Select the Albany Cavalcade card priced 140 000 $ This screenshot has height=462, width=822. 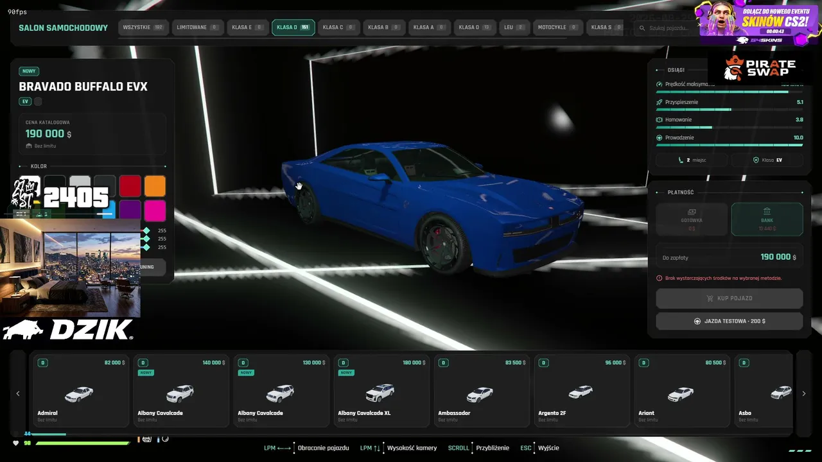pos(181,391)
